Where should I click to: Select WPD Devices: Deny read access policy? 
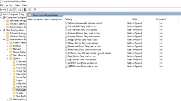click(x=83, y=63)
